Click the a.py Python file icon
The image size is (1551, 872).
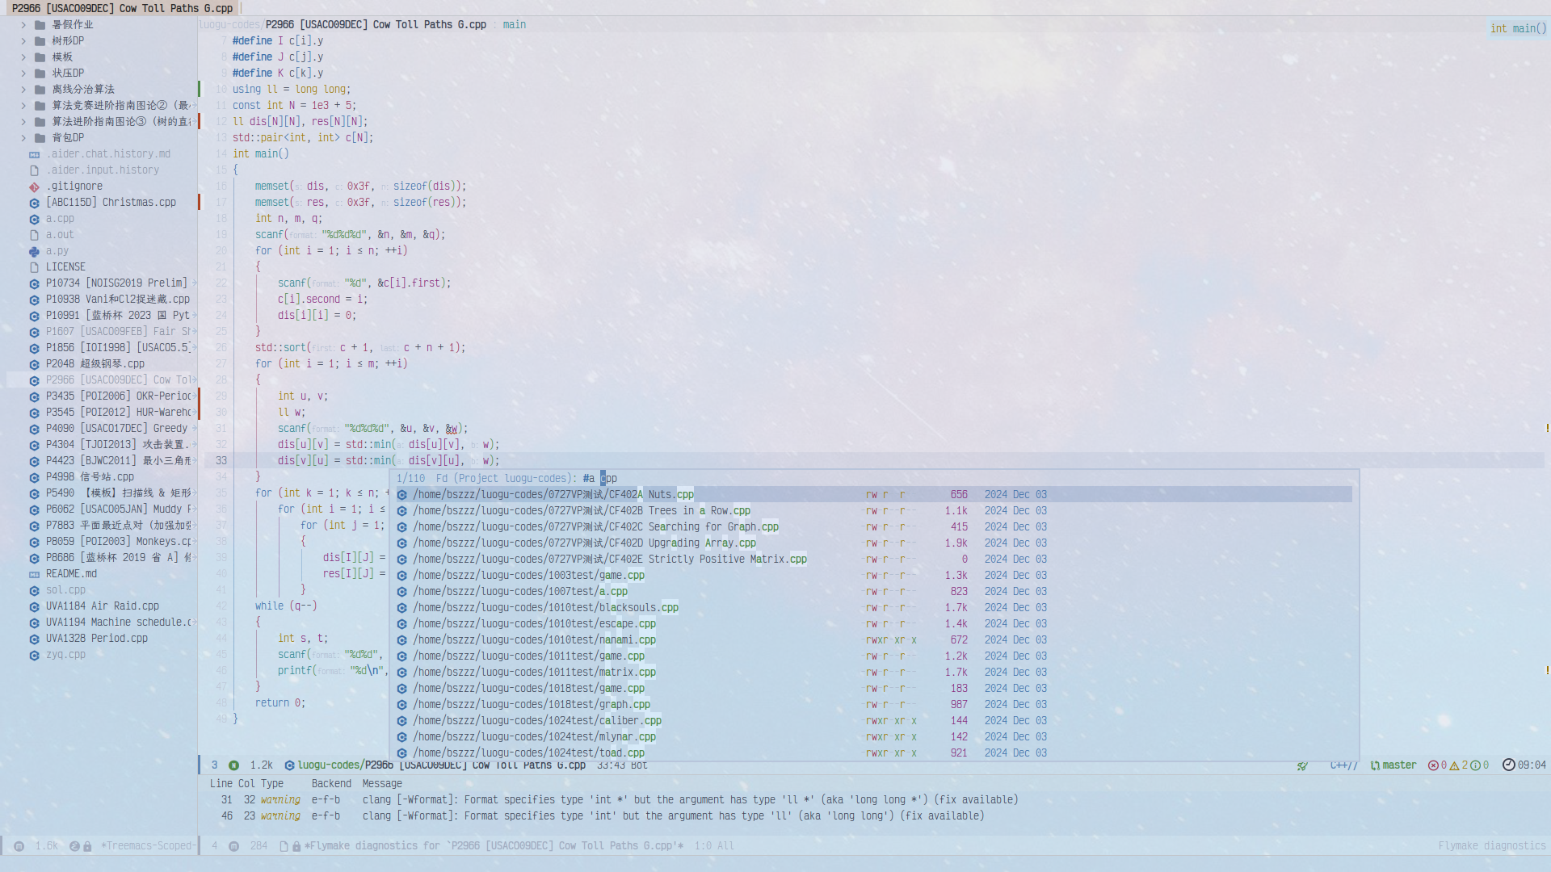[34, 251]
